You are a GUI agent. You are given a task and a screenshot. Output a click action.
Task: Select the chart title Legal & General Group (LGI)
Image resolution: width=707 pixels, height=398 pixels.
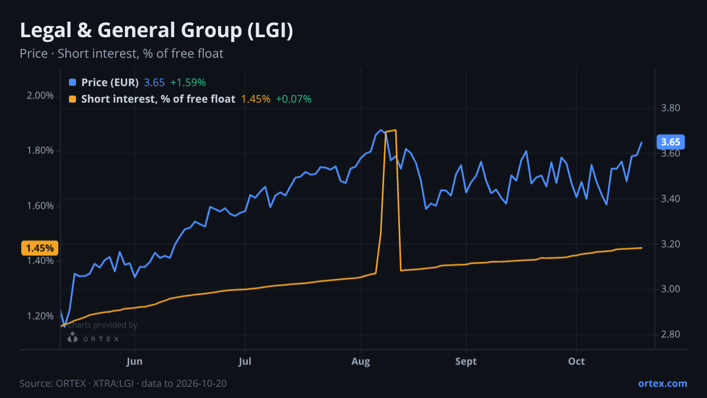point(156,31)
